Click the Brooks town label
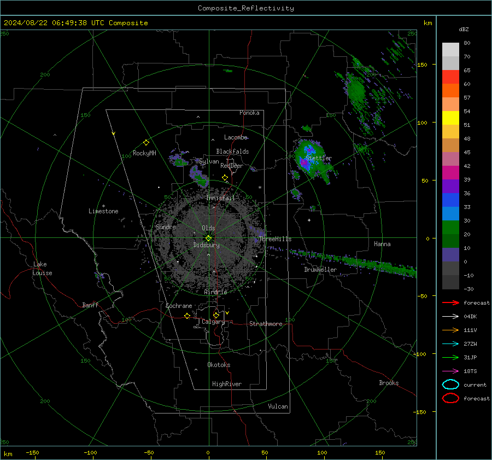Viewport: 492px width, 460px height. pyautogui.click(x=389, y=383)
